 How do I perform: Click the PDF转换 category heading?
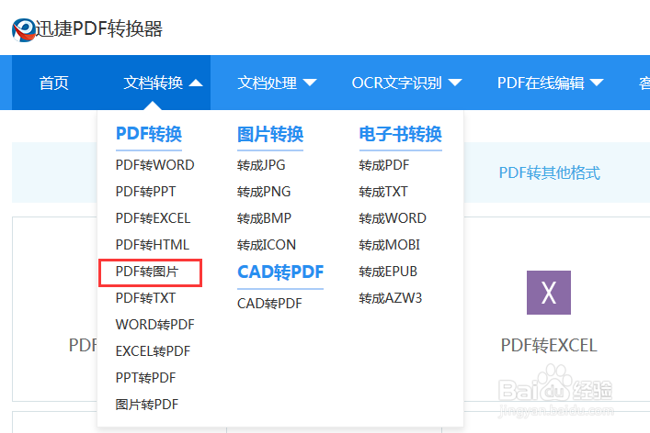point(149,134)
